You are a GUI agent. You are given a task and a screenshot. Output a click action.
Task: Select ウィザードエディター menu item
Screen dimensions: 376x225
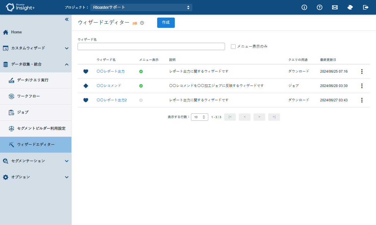(36, 145)
